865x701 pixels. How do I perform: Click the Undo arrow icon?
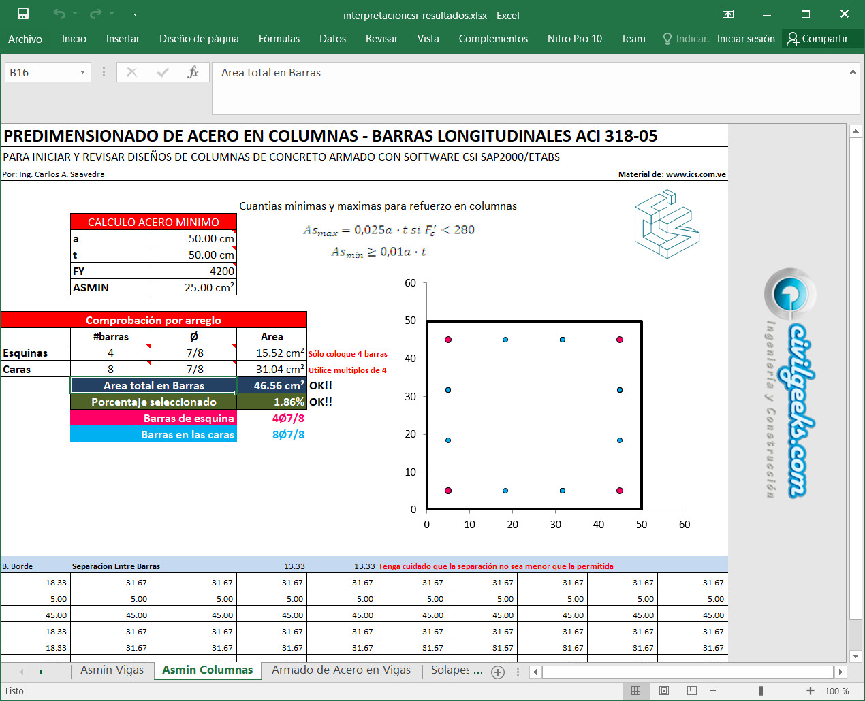pos(60,14)
